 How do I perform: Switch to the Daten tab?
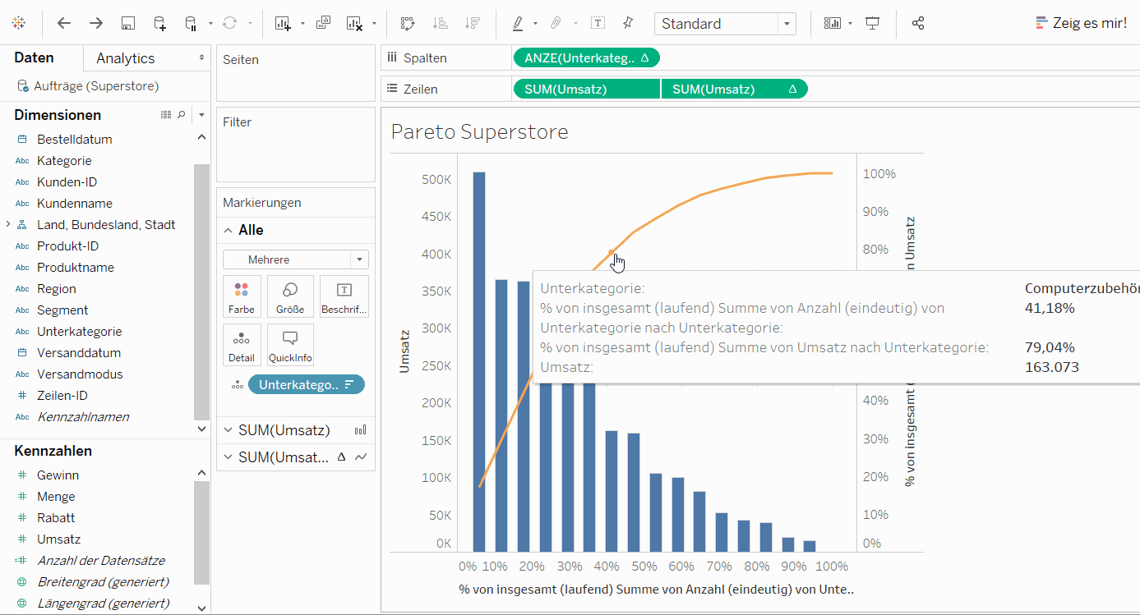tap(35, 57)
